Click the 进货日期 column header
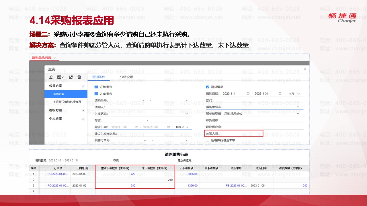Screen dimensions: 367x206 coord(261,168)
